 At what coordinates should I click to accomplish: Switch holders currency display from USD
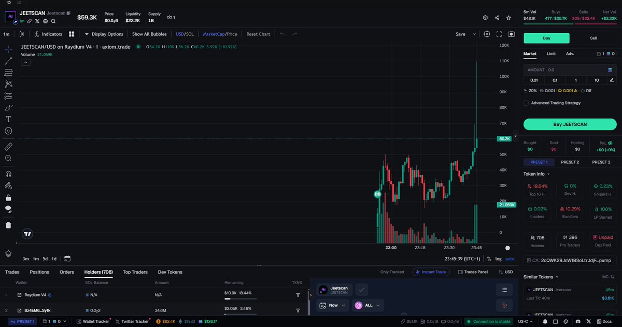505,272
